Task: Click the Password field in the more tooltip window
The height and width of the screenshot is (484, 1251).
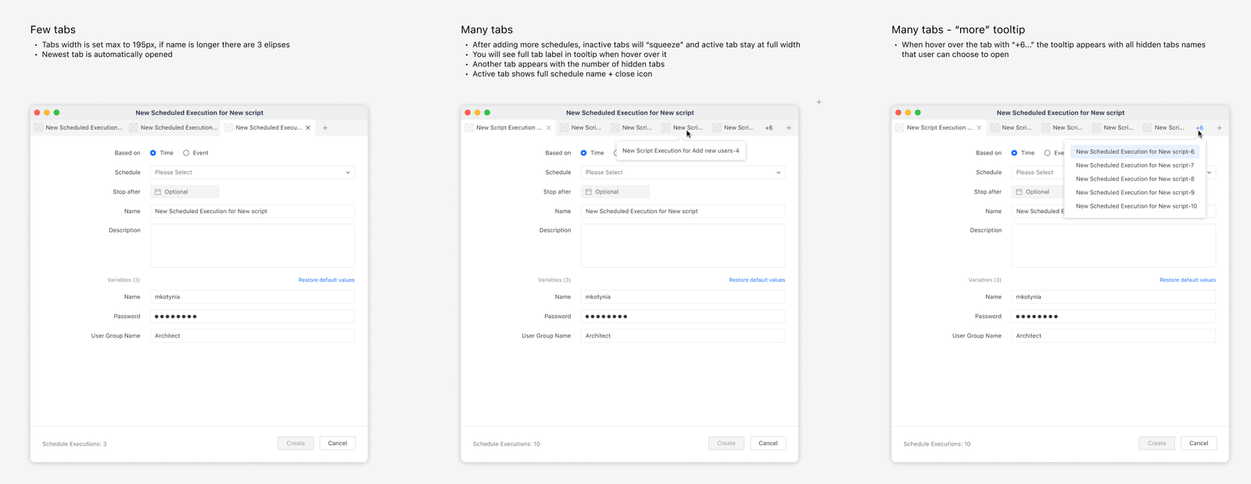Action: [x=1113, y=317]
